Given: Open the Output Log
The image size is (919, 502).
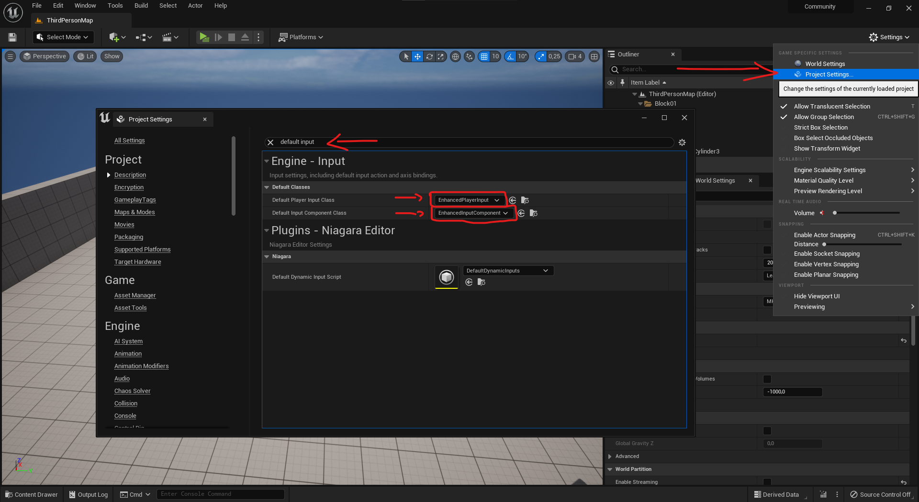Looking at the screenshot, I should (x=89, y=494).
